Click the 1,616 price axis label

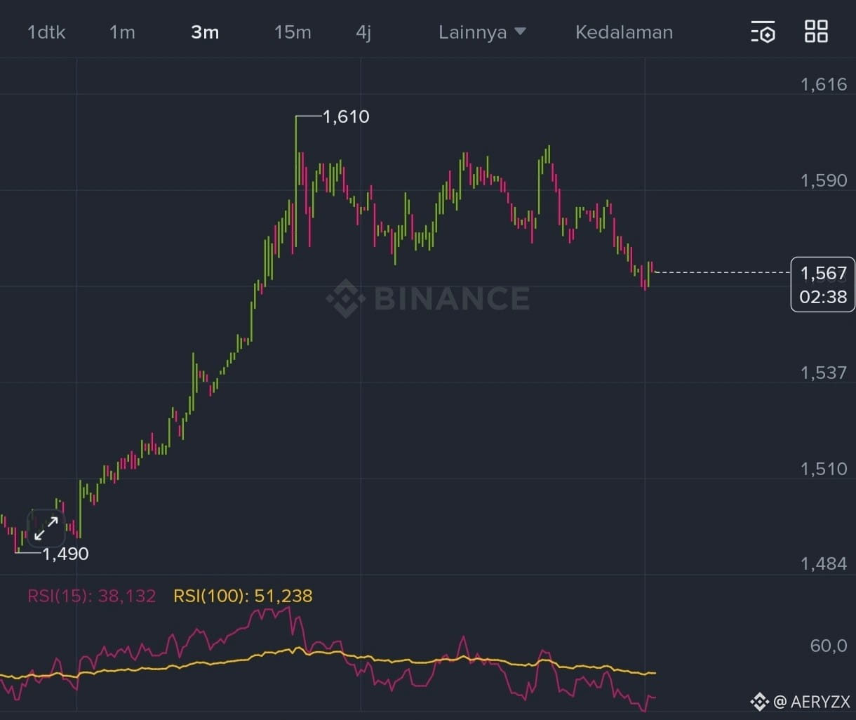pos(824,84)
